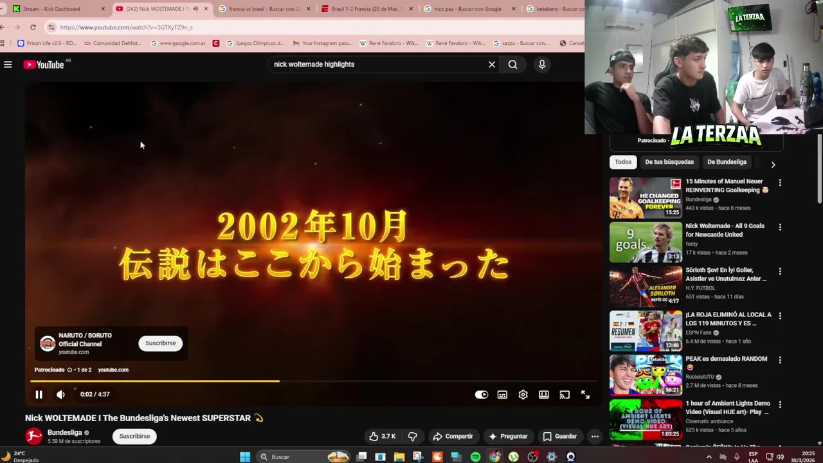Open Nick Woltemade 9 Goals thumbnail

[646, 242]
